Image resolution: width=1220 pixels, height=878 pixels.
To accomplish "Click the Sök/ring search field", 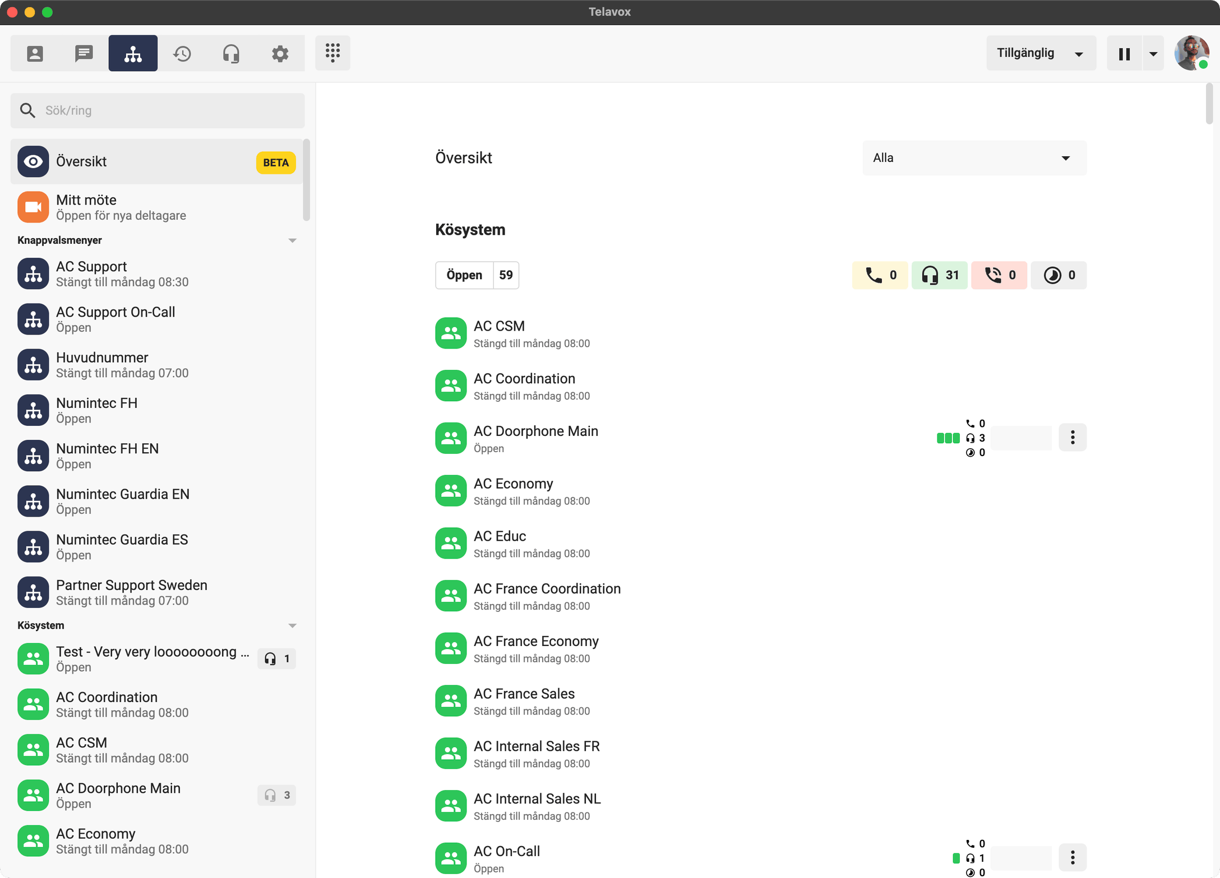I will click(158, 110).
